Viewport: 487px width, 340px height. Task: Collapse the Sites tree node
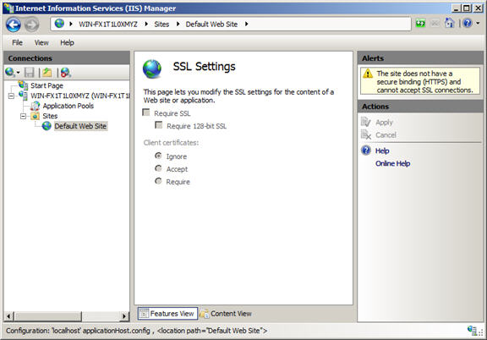[x=24, y=116]
